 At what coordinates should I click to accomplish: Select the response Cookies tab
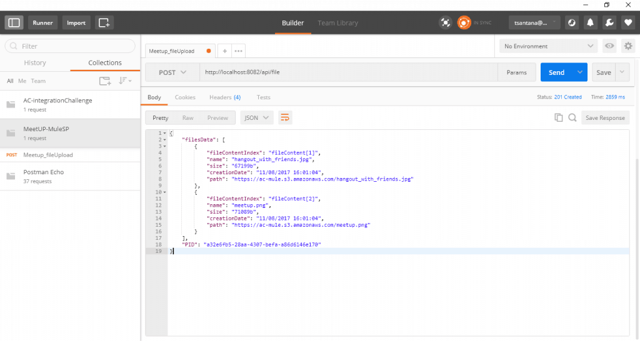[x=185, y=97]
